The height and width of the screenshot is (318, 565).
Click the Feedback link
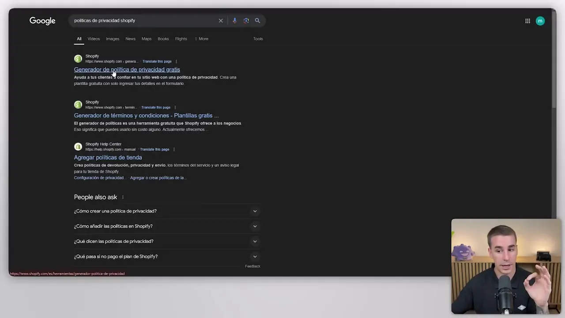[x=252, y=266]
